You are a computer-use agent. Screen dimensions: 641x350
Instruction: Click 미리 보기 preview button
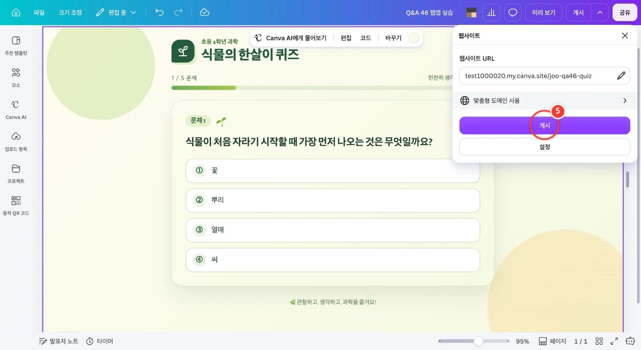pyautogui.click(x=544, y=12)
